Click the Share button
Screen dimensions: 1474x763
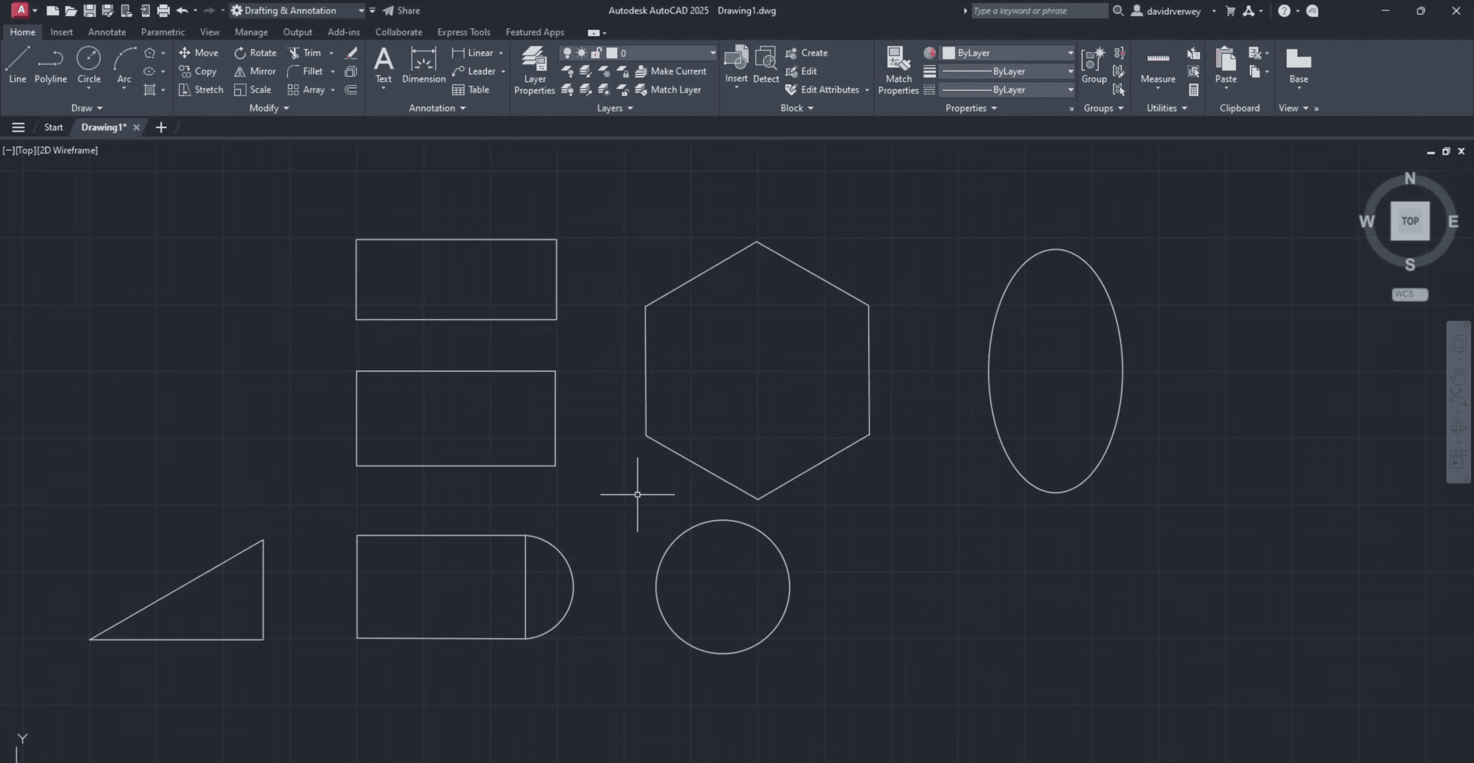tap(402, 10)
